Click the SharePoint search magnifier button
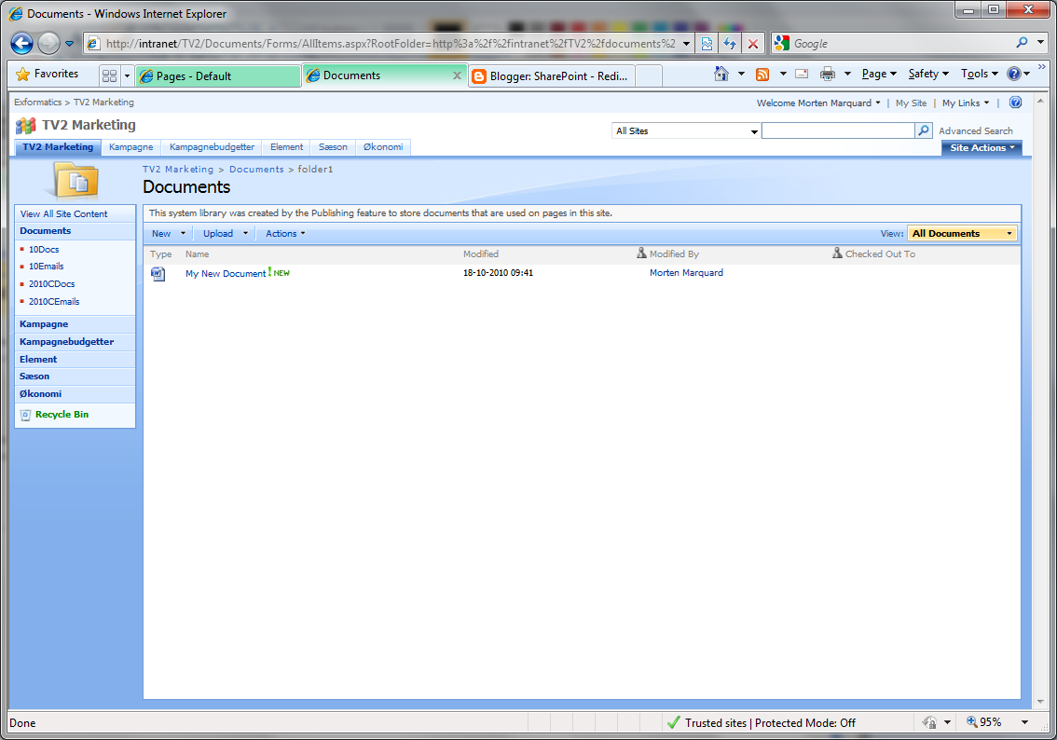The image size is (1057, 740). [x=924, y=130]
